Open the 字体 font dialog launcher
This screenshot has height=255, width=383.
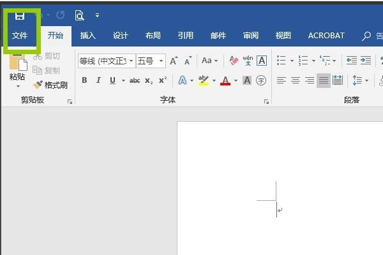[x=266, y=102]
